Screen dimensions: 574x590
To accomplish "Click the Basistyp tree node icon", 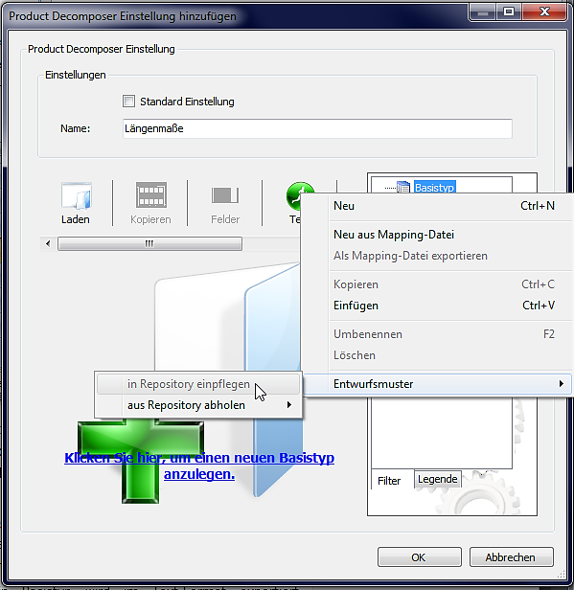I will point(403,187).
